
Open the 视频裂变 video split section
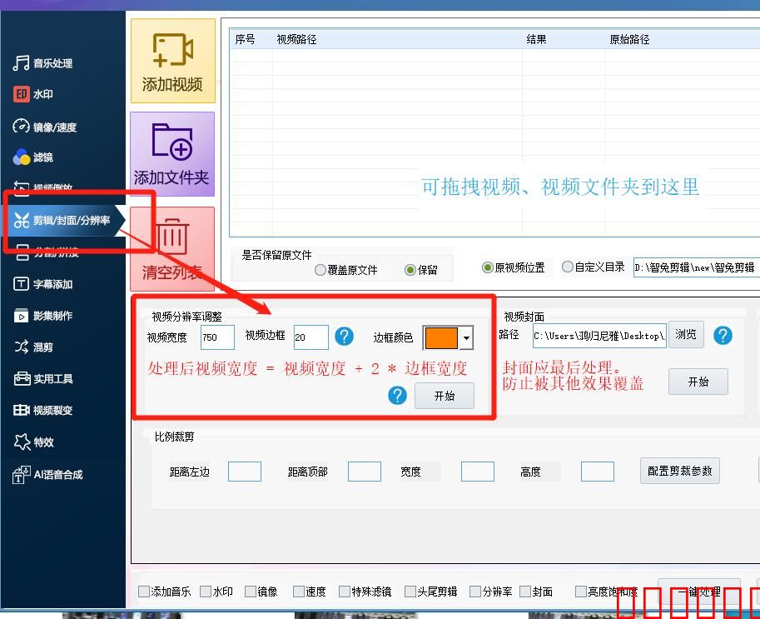coord(42,411)
